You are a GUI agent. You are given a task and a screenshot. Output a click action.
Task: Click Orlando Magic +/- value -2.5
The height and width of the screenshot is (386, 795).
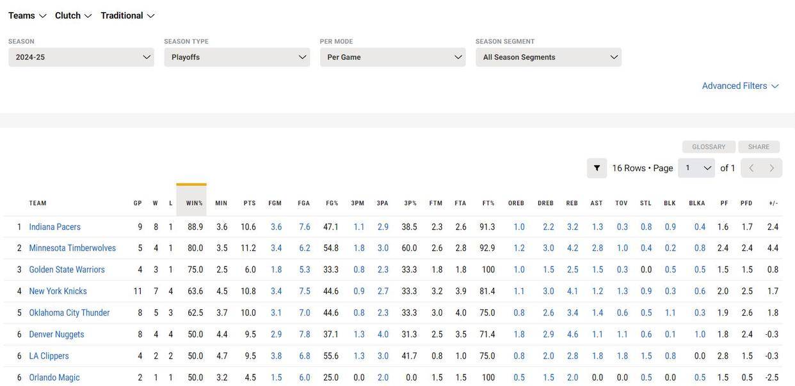tap(773, 378)
